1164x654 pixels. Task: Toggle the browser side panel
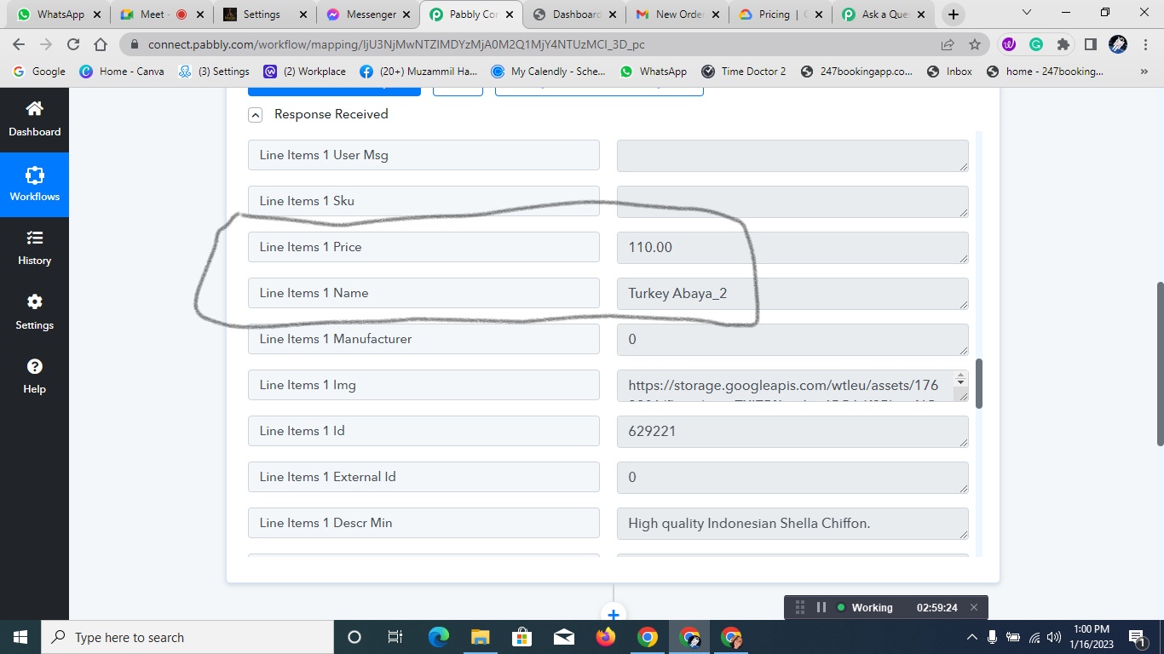1090,44
